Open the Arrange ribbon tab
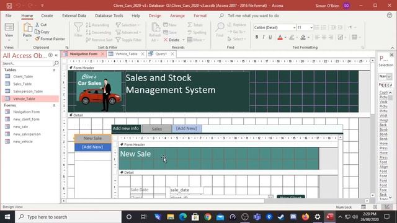The width and height of the screenshot is (397, 223). [177, 15]
